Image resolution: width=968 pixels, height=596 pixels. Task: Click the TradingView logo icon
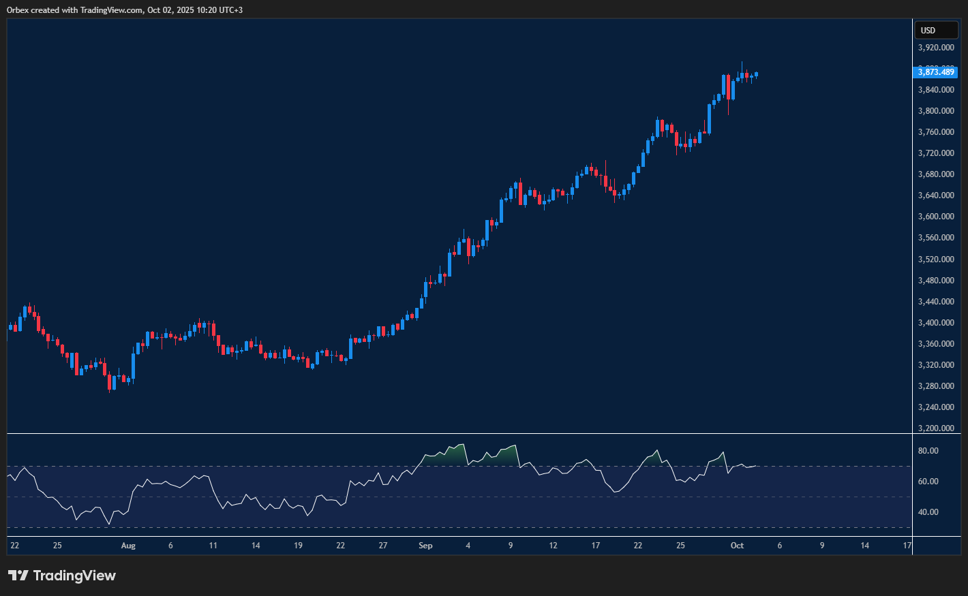click(x=18, y=576)
